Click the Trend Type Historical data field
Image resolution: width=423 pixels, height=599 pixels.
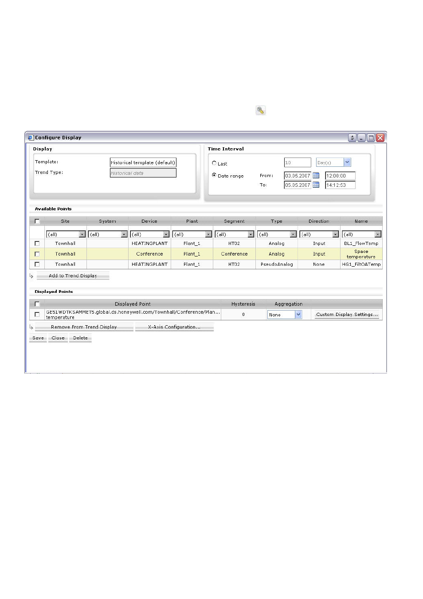tap(143, 173)
